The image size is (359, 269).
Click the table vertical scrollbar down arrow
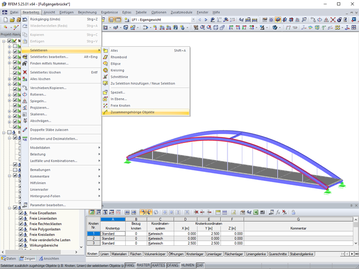tap(356, 243)
